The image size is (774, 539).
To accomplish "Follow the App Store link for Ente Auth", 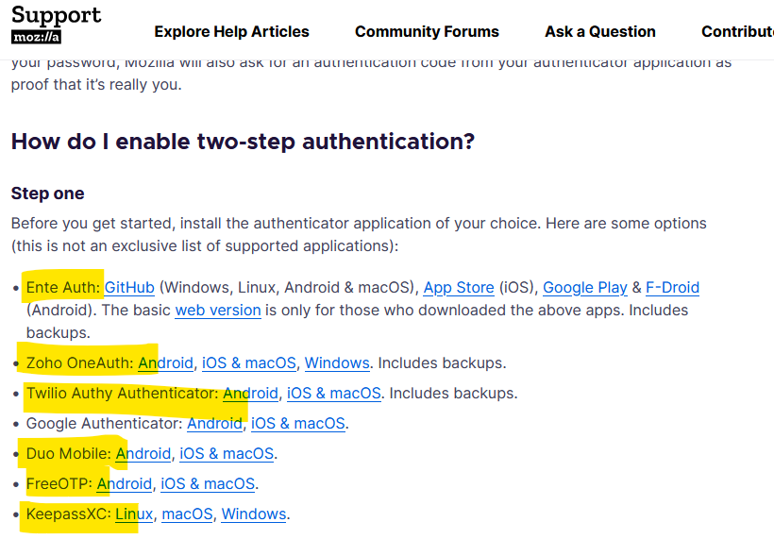I will pyautogui.click(x=459, y=287).
